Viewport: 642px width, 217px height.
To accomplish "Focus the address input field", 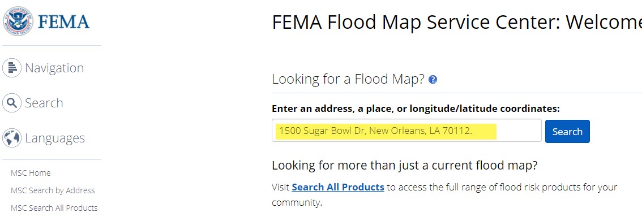I will click(406, 131).
